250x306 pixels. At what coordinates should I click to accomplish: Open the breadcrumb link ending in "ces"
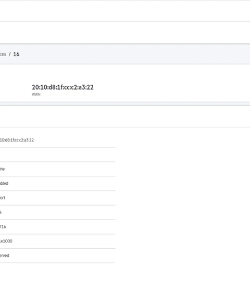coord(3,54)
